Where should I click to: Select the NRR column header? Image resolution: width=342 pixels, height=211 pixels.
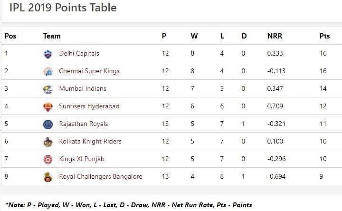[x=275, y=36]
